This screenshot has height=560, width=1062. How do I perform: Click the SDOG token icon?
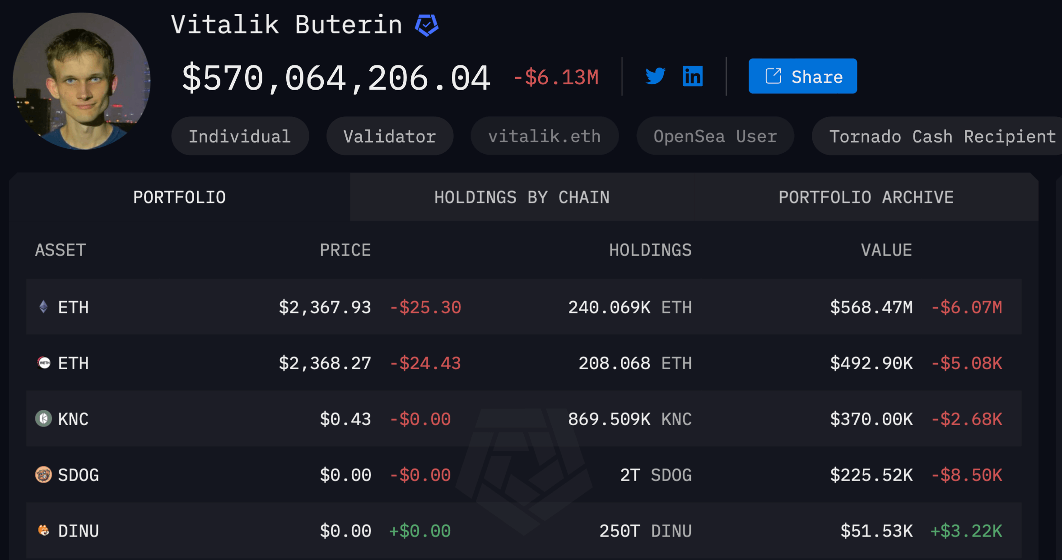tap(43, 474)
